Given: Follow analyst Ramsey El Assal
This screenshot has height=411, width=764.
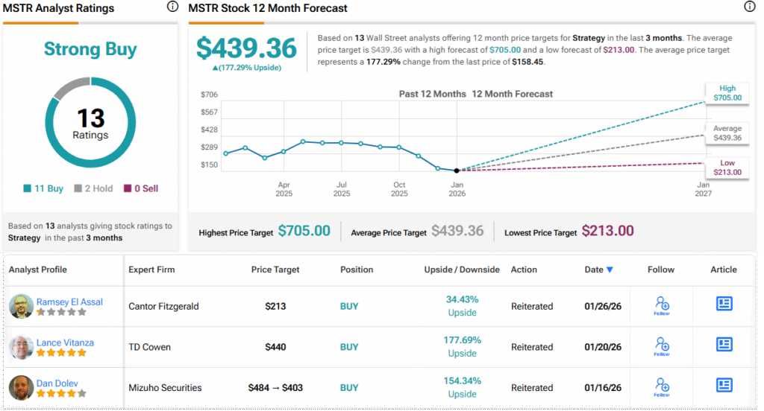Looking at the screenshot, I should coord(661,305).
